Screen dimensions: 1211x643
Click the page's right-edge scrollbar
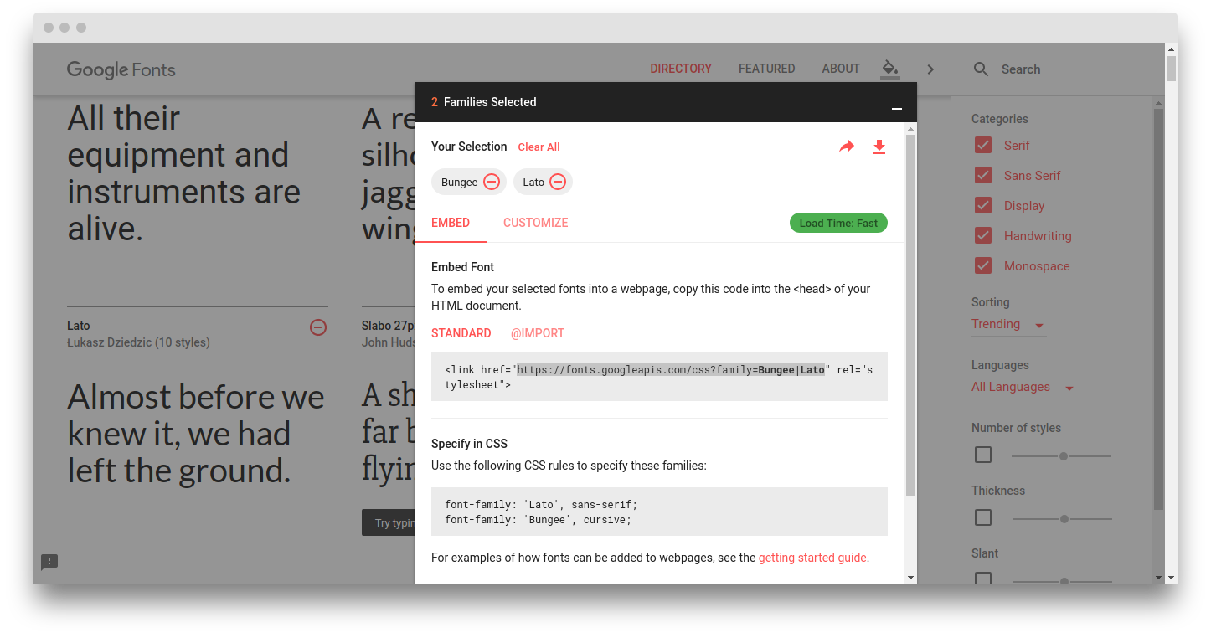tap(1171, 69)
